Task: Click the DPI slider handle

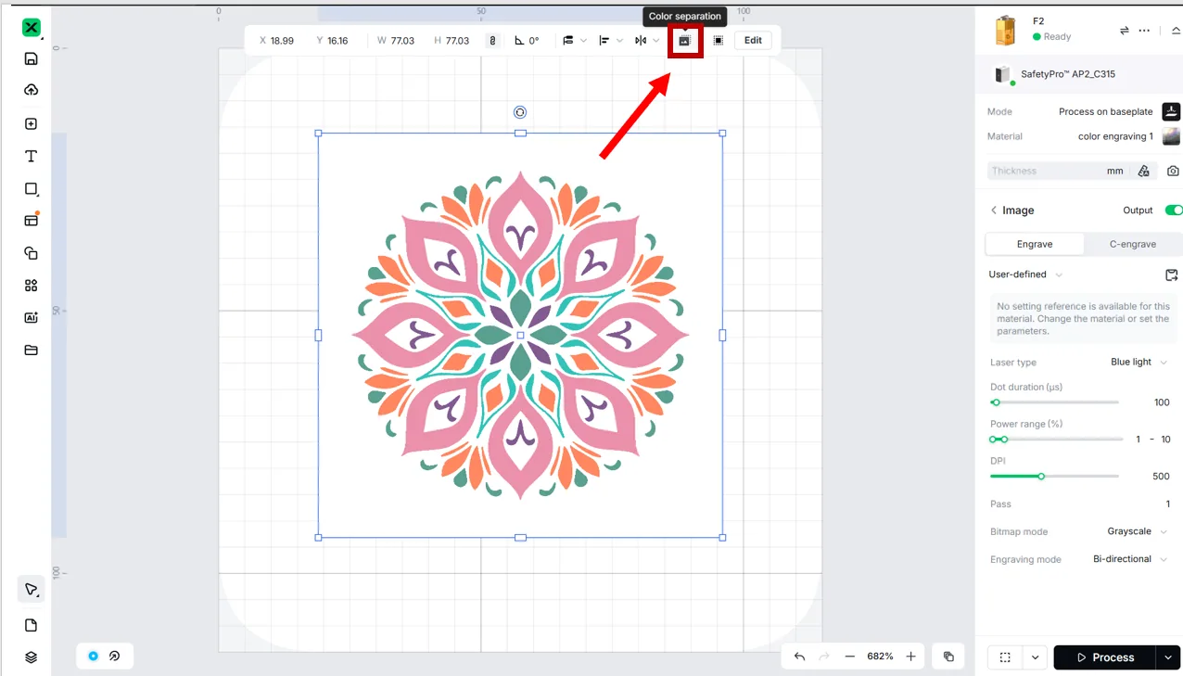Action: (1041, 477)
